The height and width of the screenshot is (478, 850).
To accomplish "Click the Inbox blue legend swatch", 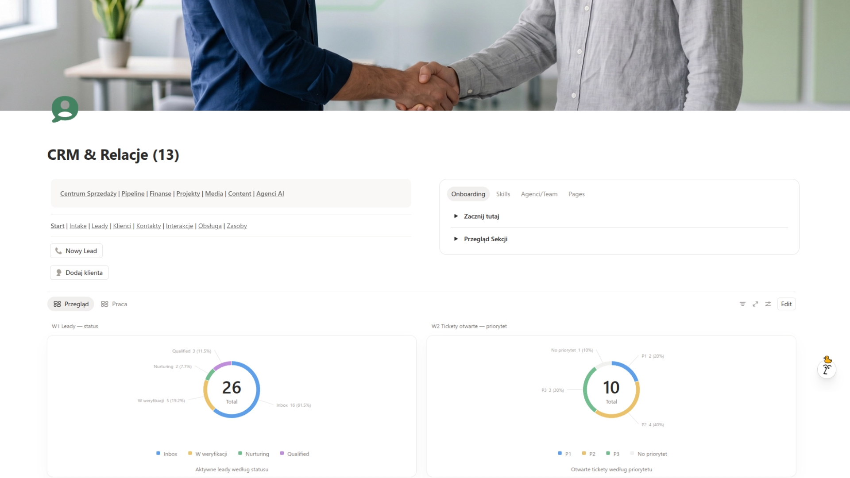I will coord(158,453).
